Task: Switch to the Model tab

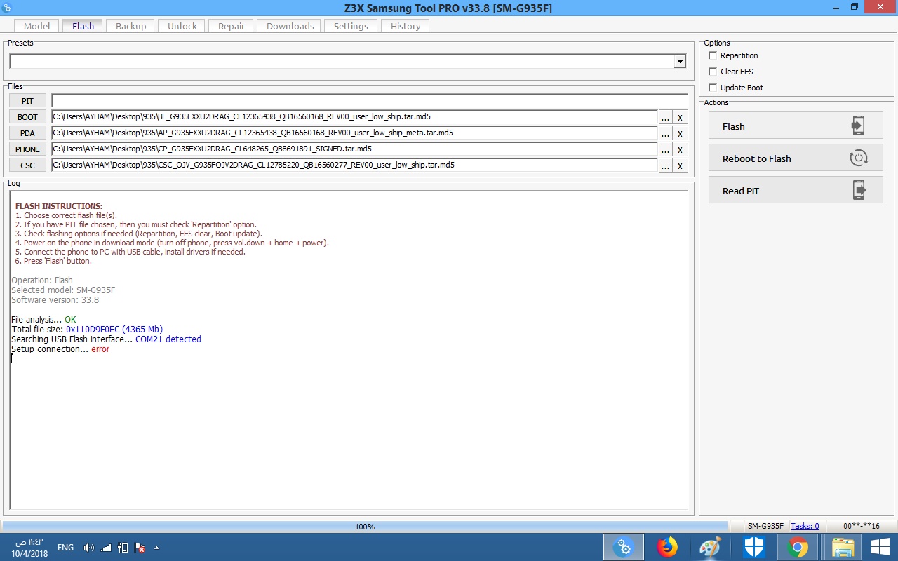Action: click(36, 26)
